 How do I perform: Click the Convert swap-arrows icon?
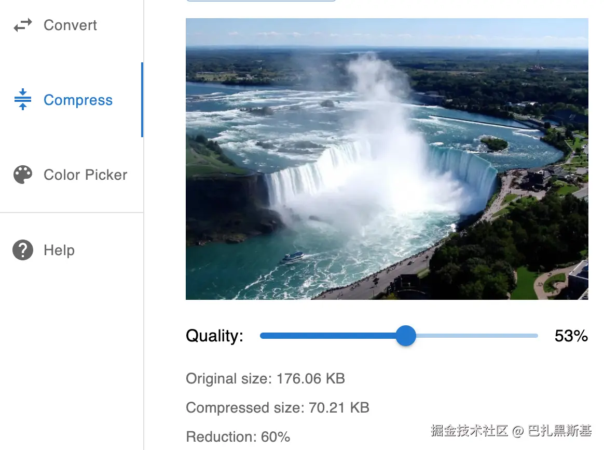coord(23,25)
